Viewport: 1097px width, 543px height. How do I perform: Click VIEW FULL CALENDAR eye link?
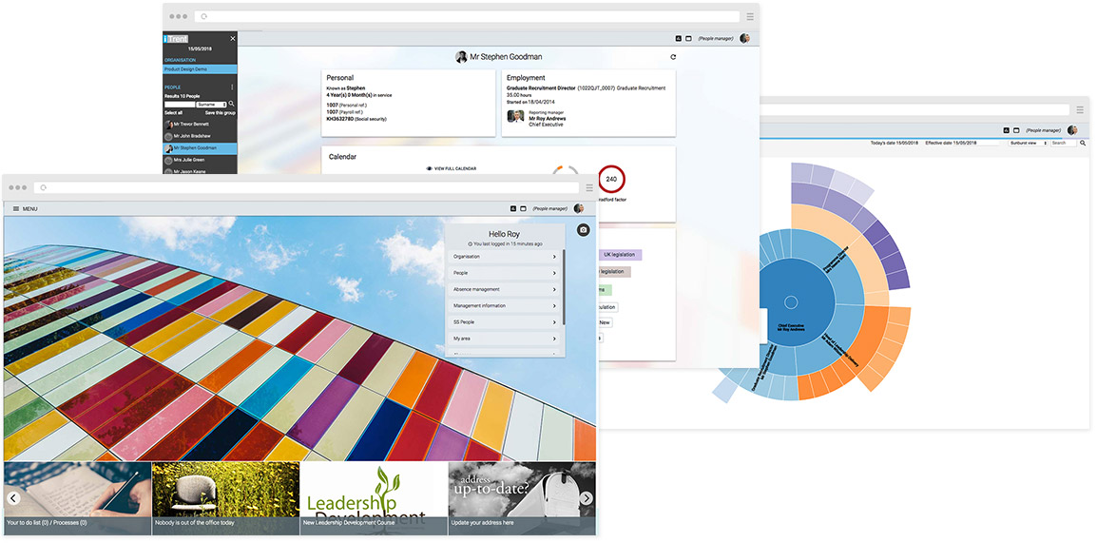(x=452, y=168)
